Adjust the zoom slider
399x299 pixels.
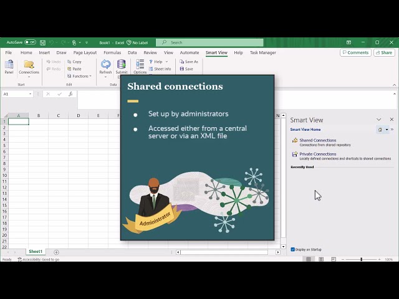pyautogui.click(x=361, y=259)
